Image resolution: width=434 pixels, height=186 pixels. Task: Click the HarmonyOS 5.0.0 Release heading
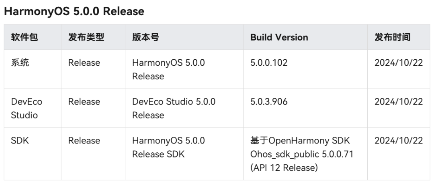click(x=74, y=12)
